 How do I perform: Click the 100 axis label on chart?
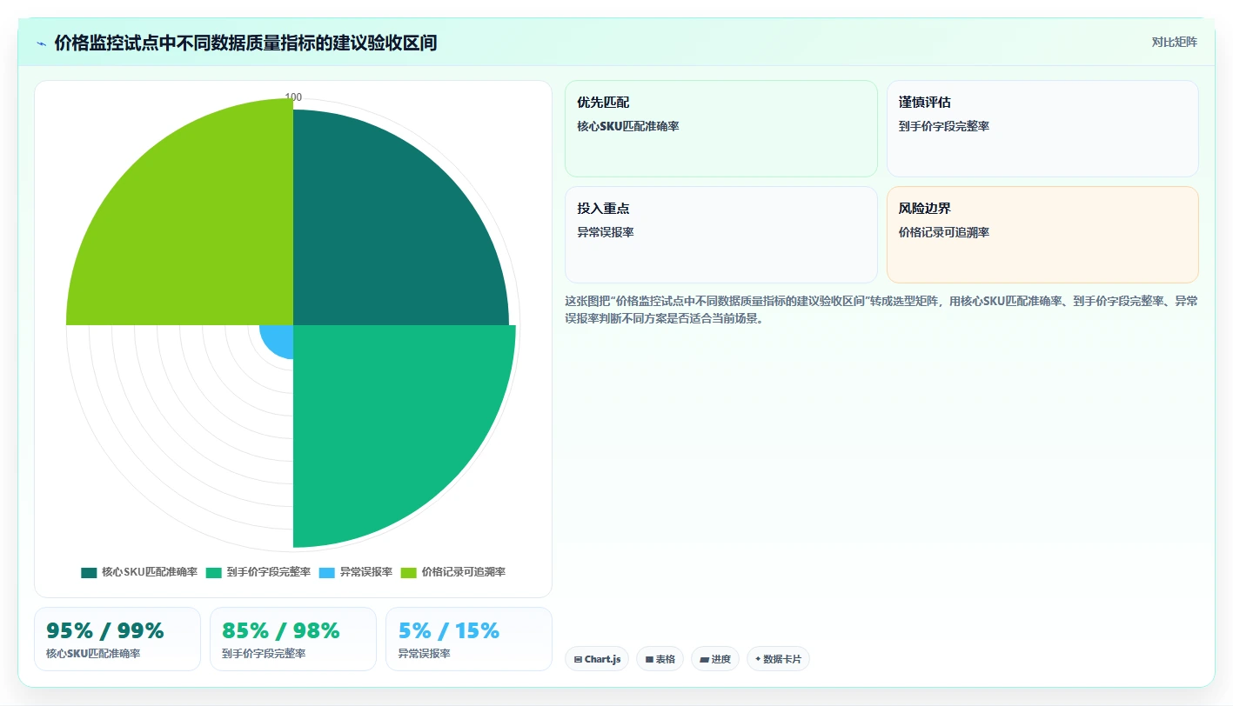pos(293,97)
